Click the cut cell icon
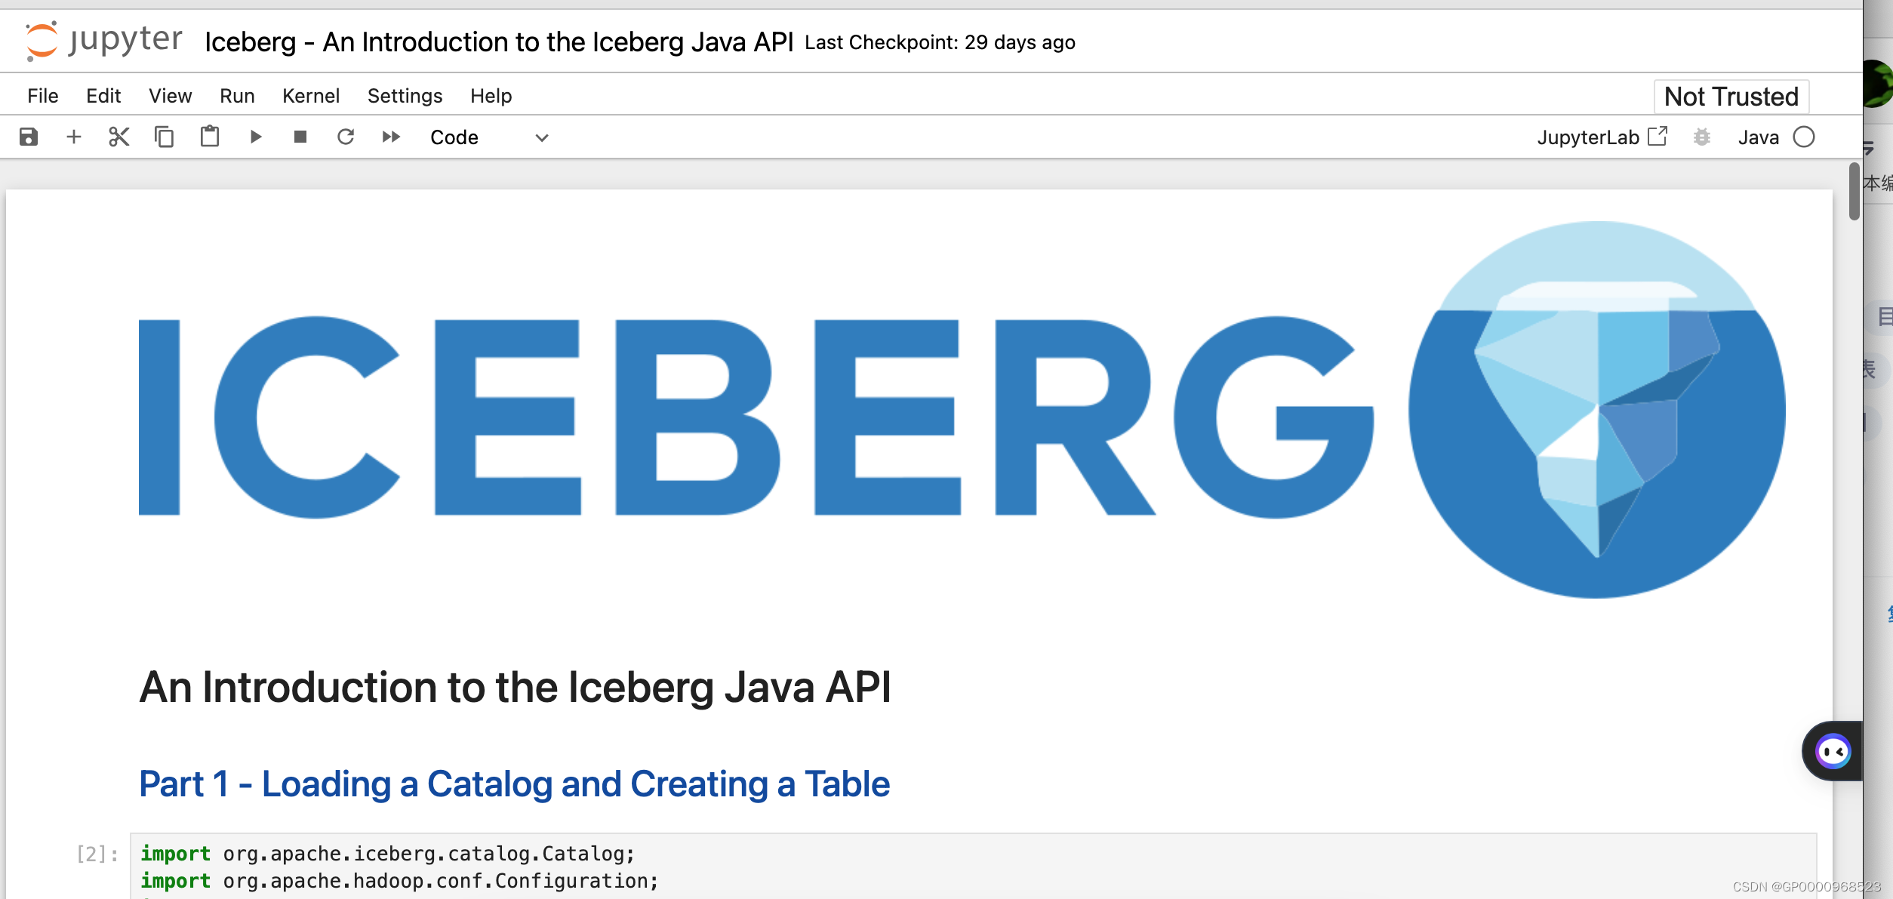 coord(117,137)
